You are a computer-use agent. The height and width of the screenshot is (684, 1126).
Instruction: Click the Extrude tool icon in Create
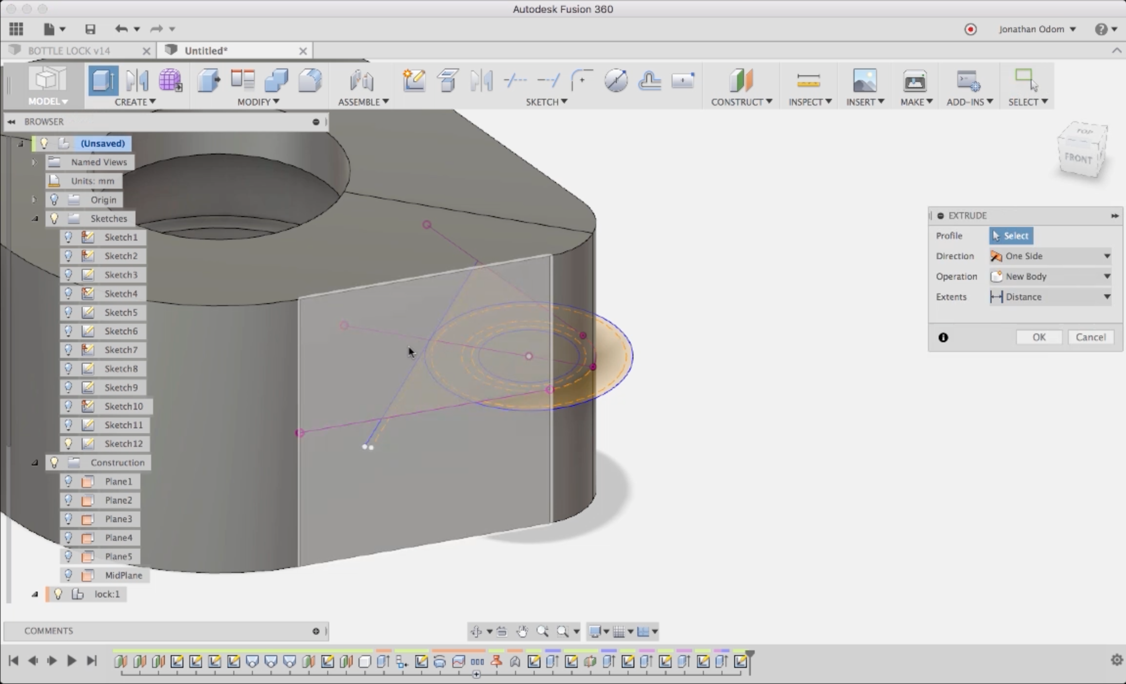point(103,80)
